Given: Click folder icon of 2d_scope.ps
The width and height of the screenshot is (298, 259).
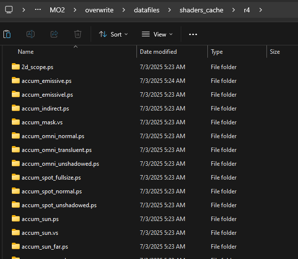Looking at the screenshot, I should [16, 67].
